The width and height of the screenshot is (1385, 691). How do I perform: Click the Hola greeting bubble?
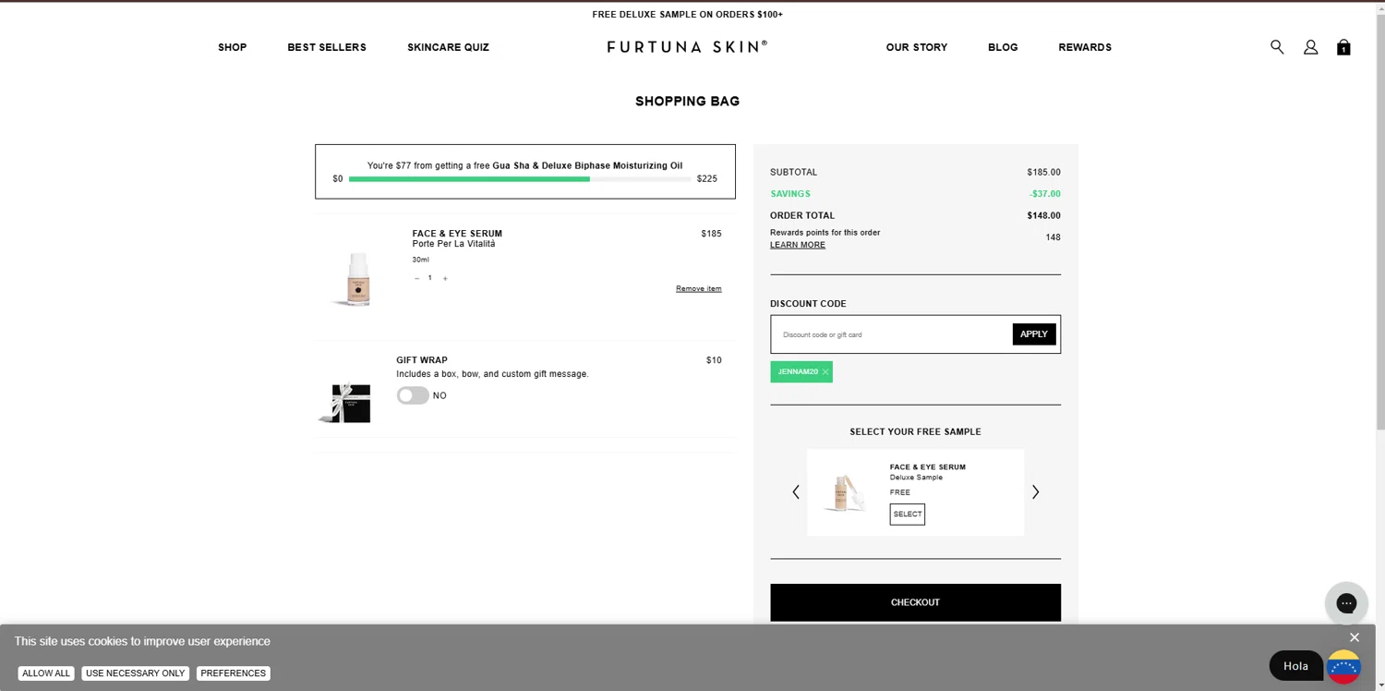pos(1295,666)
